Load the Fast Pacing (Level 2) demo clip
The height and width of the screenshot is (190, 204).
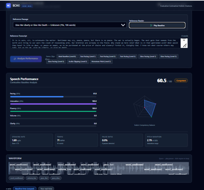click(x=108, y=56)
